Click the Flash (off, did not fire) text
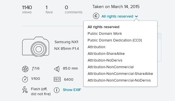175x101 pixels. (x=41, y=91)
